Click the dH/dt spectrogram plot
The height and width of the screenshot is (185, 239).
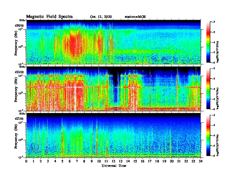[x=113, y=42]
